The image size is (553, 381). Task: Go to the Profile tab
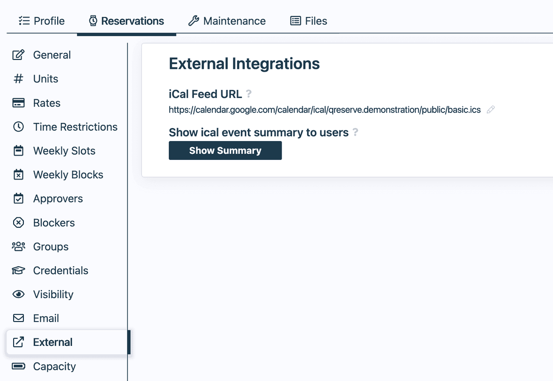[41, 21]
